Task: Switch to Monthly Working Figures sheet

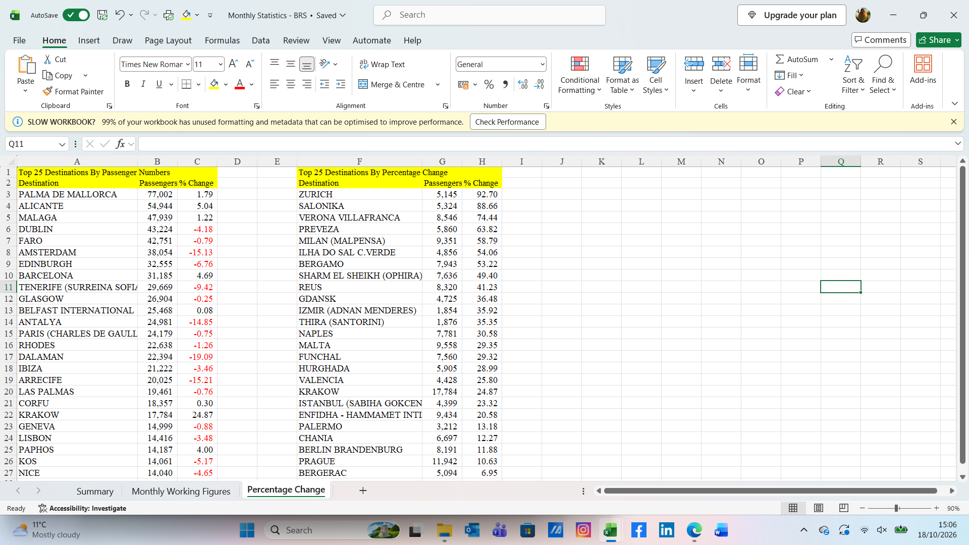Action: tap(181, 492)
